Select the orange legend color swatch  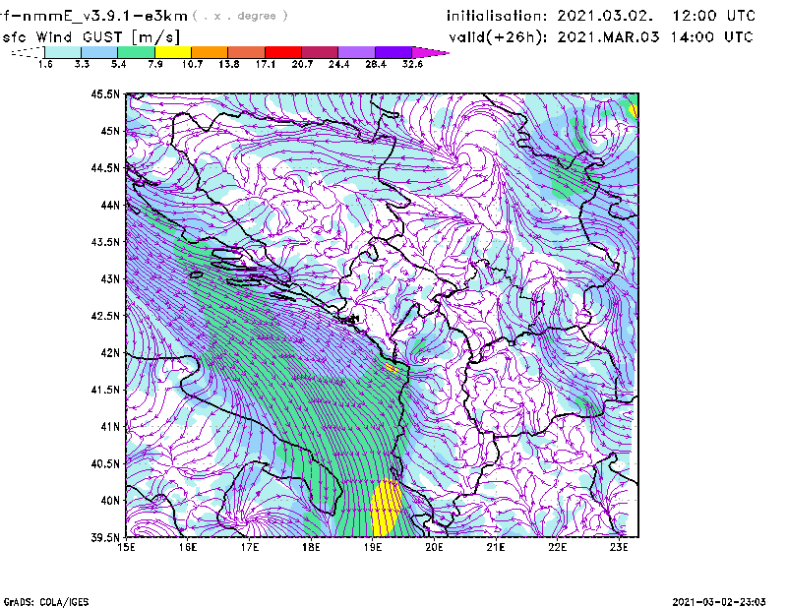point(210,52)
